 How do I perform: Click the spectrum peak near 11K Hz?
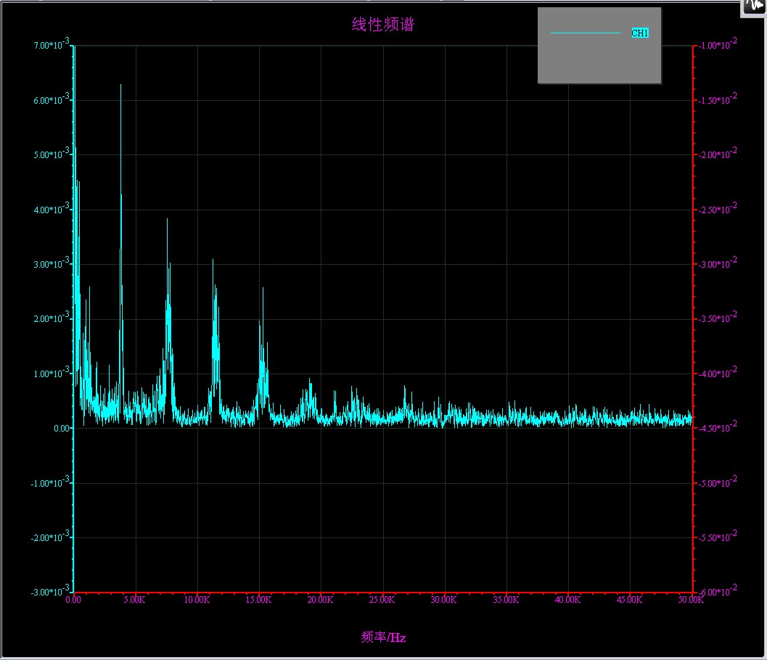[x=213, y=261]
